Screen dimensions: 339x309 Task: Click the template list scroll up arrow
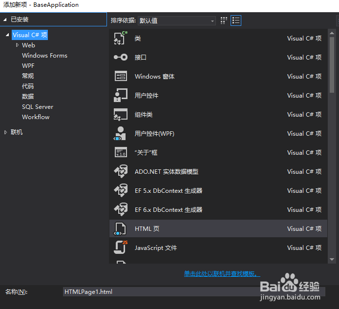tap(332, 33)
